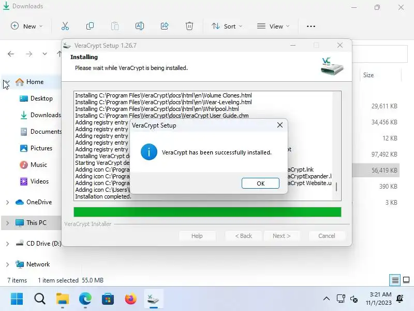Open the Sort dropdown menu

[227, 26]
